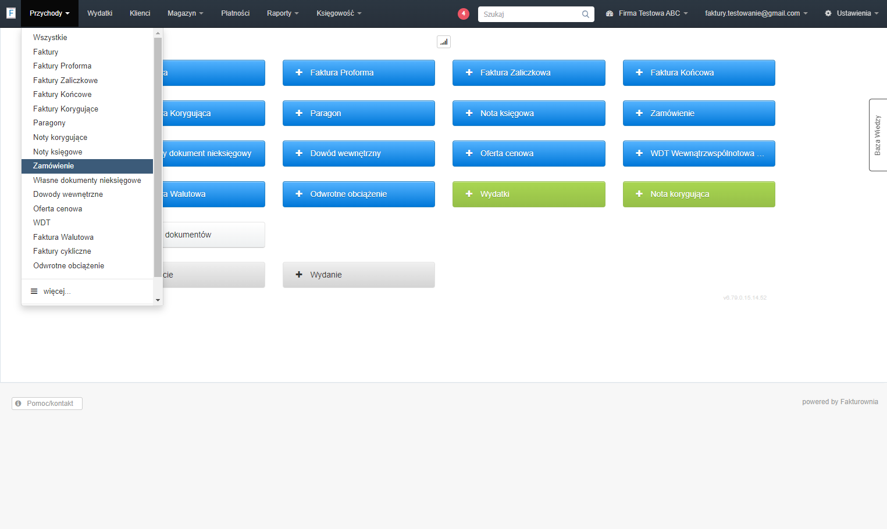The width and height of the screenshot is (887, 529).
Task: Open Noty księgowe from the menu
Action: [x=87, y=152]
